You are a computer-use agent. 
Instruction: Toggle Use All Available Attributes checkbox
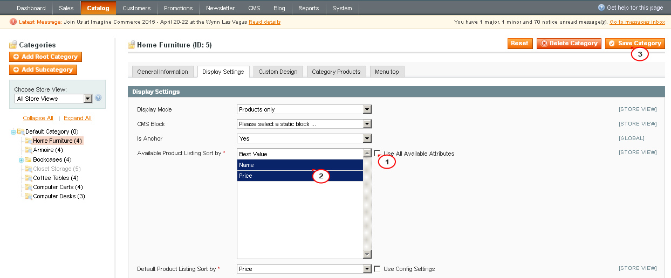pos(377,153)
